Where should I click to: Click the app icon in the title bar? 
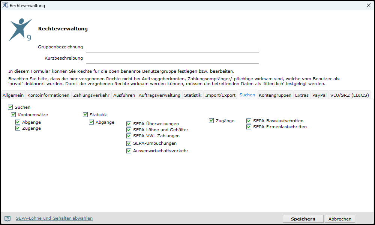click(5, 5)
